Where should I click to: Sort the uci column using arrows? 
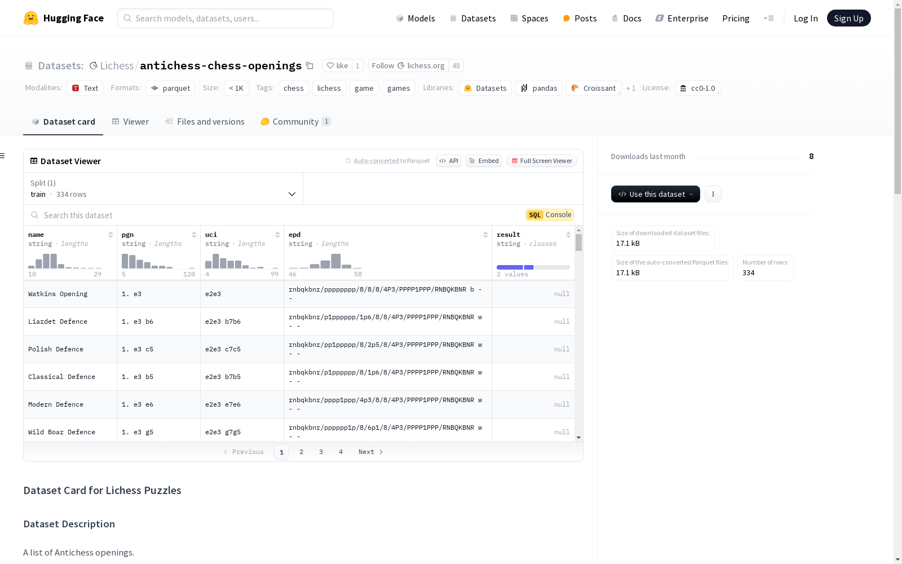277,235
